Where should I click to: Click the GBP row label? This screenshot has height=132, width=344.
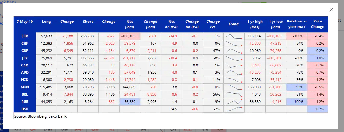pos(25,51)
